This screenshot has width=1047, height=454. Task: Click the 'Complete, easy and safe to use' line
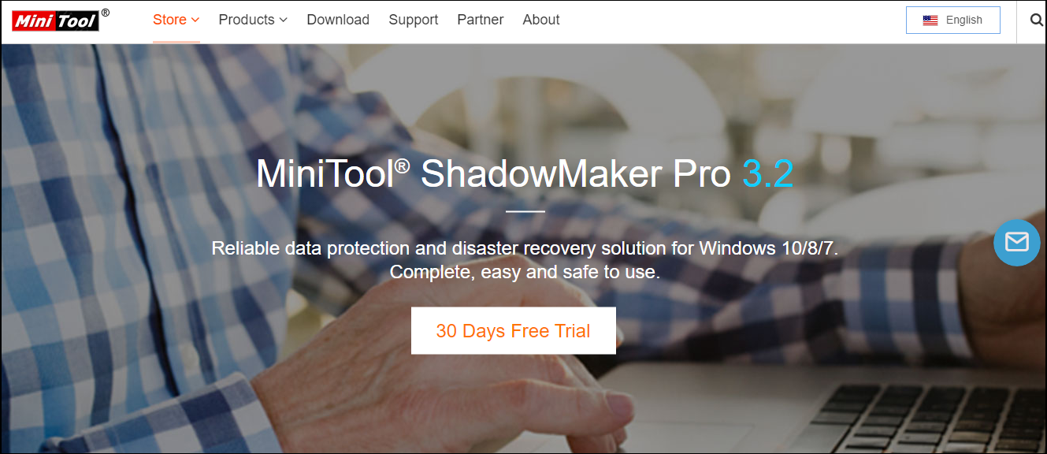pos(525,272)
